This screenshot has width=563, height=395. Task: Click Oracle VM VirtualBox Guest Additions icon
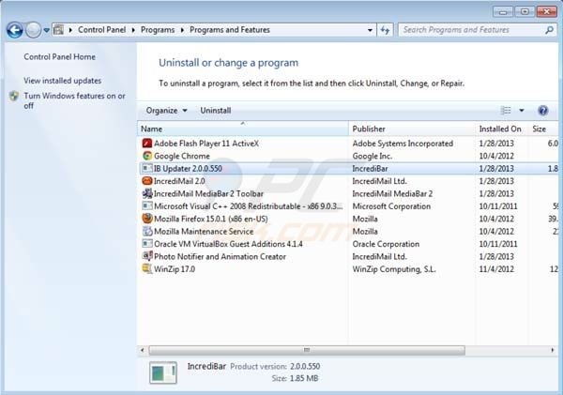[x=147, y=244]
